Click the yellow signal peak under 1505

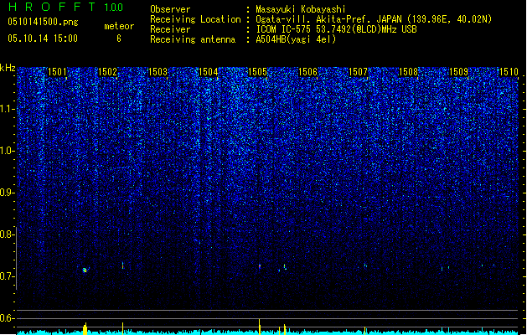[x=260, y=327]
